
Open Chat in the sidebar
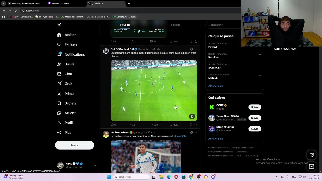click(x=65, y=74)
